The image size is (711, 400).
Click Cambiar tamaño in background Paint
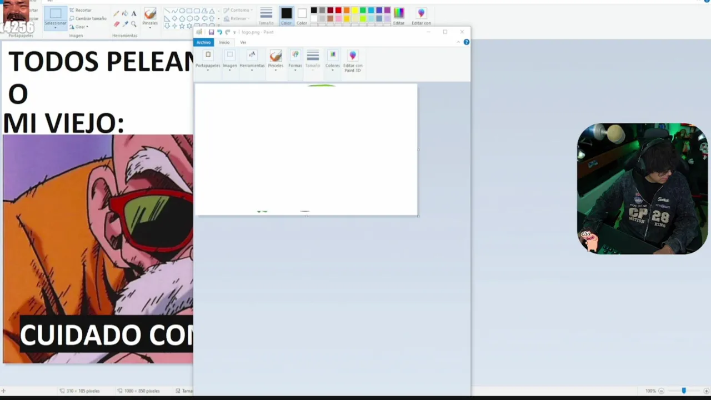tap(88, 18)
